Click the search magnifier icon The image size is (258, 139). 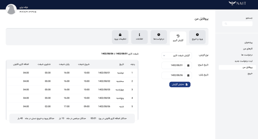226,24
